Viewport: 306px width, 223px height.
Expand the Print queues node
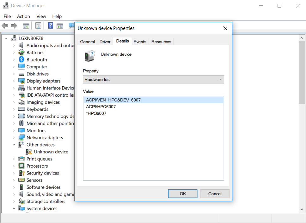pos(14,159)
